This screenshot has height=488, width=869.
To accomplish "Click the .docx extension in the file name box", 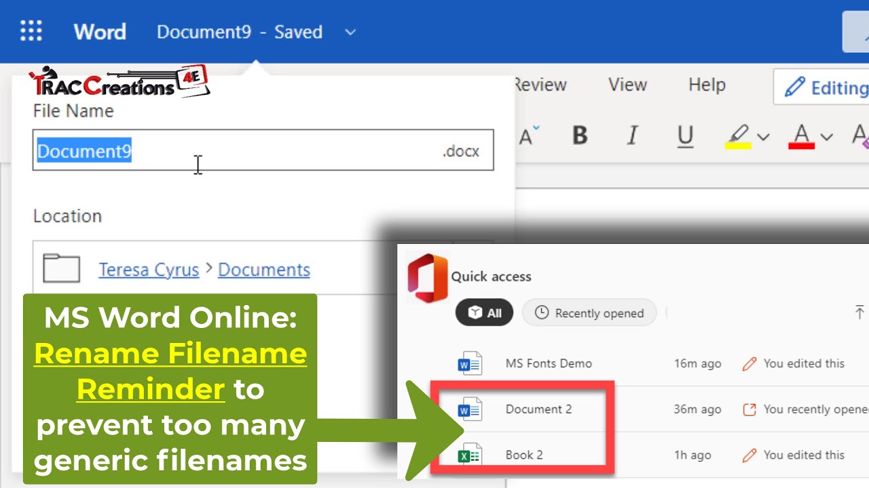I will tap(461, 151).
